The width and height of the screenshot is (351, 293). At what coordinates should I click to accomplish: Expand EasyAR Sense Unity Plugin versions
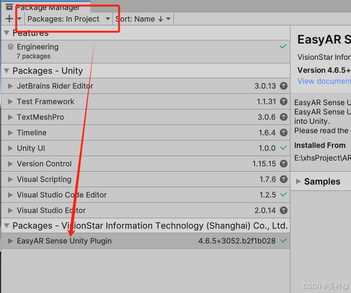(x=11, y=241)
